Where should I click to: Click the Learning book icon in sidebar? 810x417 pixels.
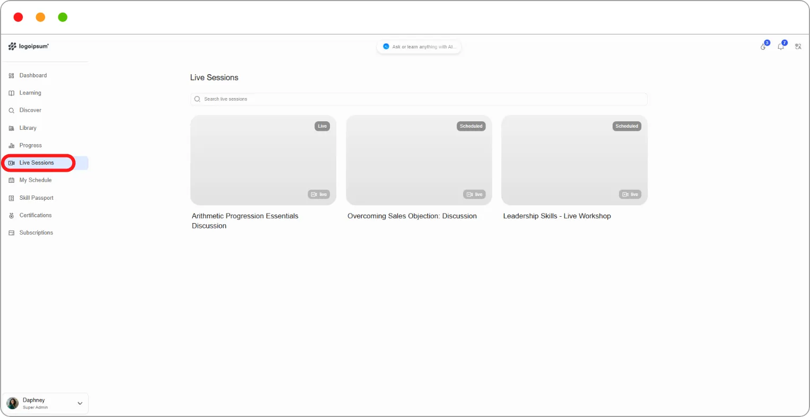tap(12, 93)
